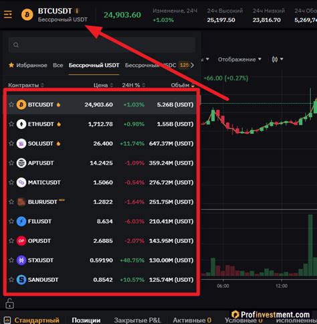Click the info badge next to BTCUSDT title
The image size is (317, 324).
point(77,11)
